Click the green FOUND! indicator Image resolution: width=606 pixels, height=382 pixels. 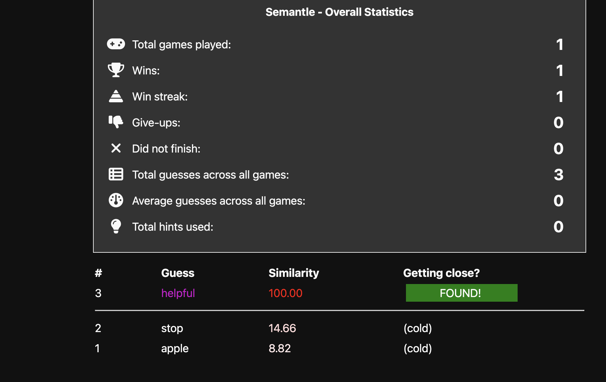(461, 293)
